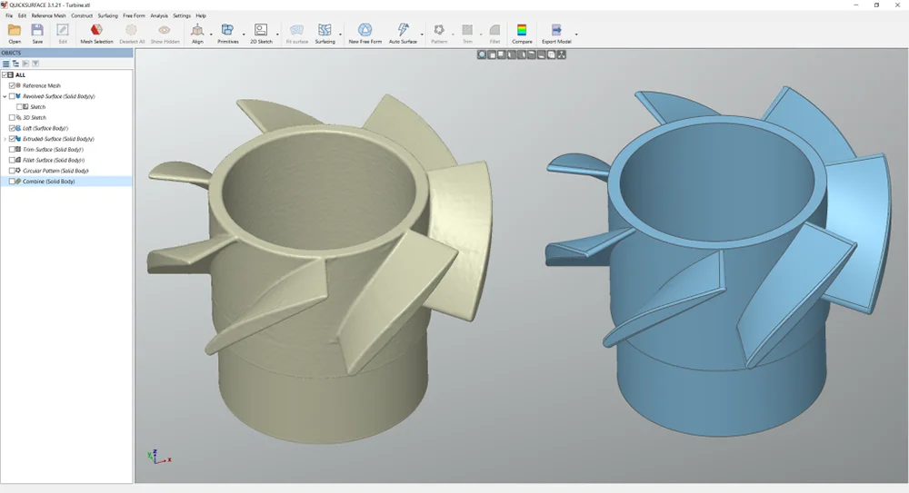The image size is (909, 493).
Task: Select Circular Pattern (Solid Body) item
Action: pos(55,171)
